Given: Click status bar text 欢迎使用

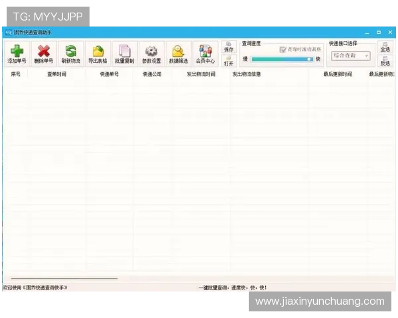Looking at the screenshot, I should coord(12,288).
